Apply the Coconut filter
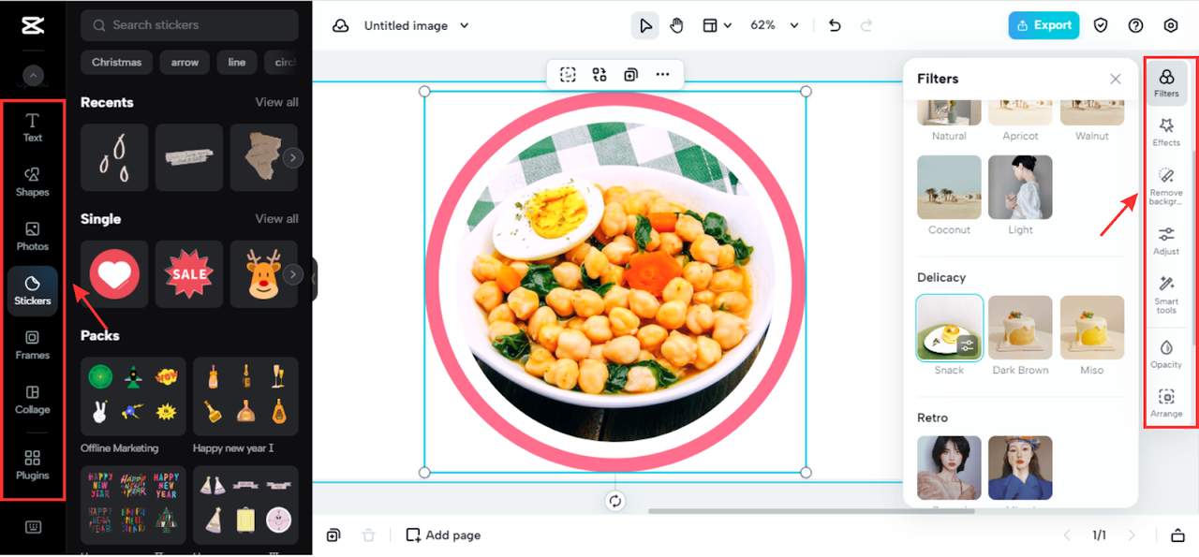The image size is (1199, 557). (949, 187)
